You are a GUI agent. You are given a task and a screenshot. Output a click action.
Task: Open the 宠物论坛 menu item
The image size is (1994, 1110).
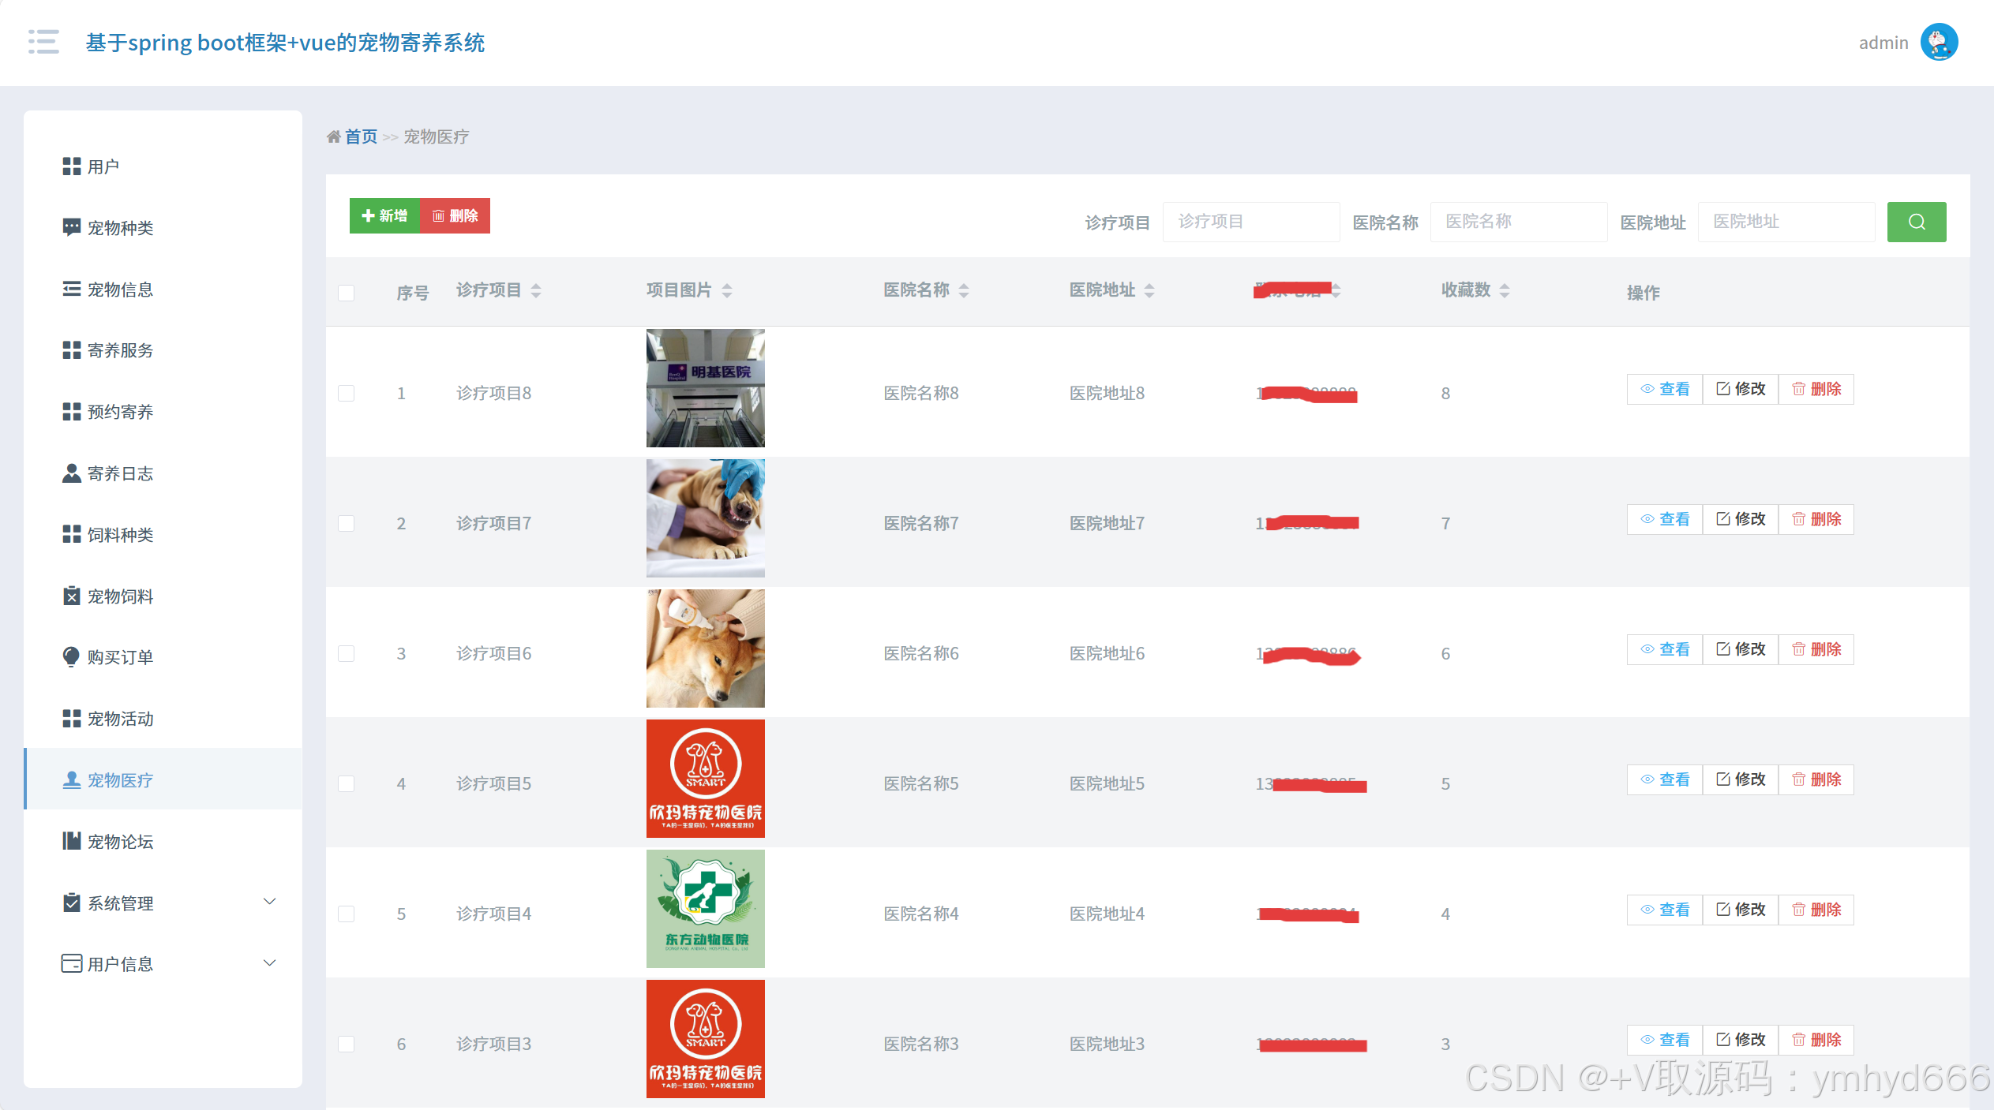(120, 842)
